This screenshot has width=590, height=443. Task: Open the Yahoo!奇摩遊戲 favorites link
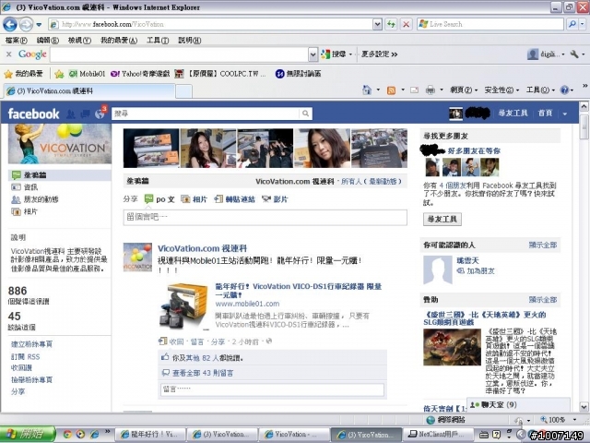tap(140, 74)
